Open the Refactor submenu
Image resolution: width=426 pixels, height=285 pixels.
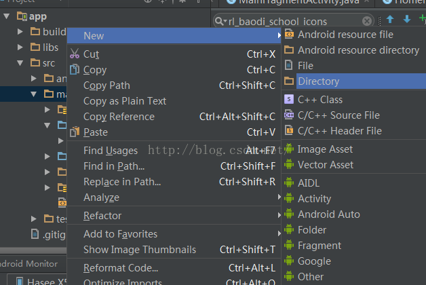[102, 216]
